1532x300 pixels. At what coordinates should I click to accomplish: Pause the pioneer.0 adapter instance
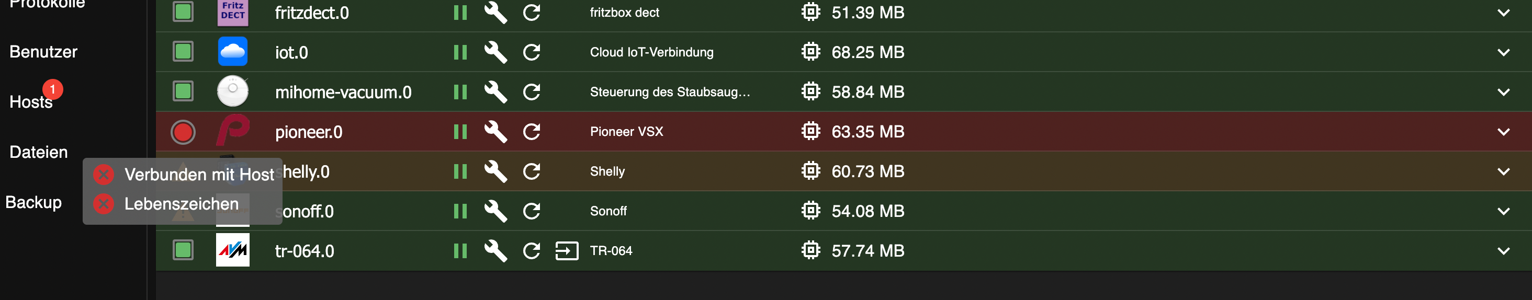(x=460, y=132)
